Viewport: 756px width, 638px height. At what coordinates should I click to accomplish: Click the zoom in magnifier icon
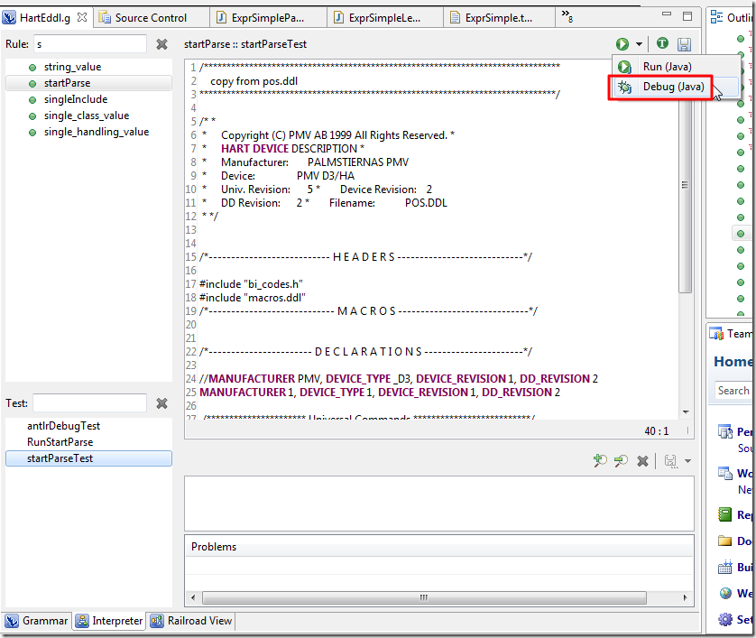600,460
